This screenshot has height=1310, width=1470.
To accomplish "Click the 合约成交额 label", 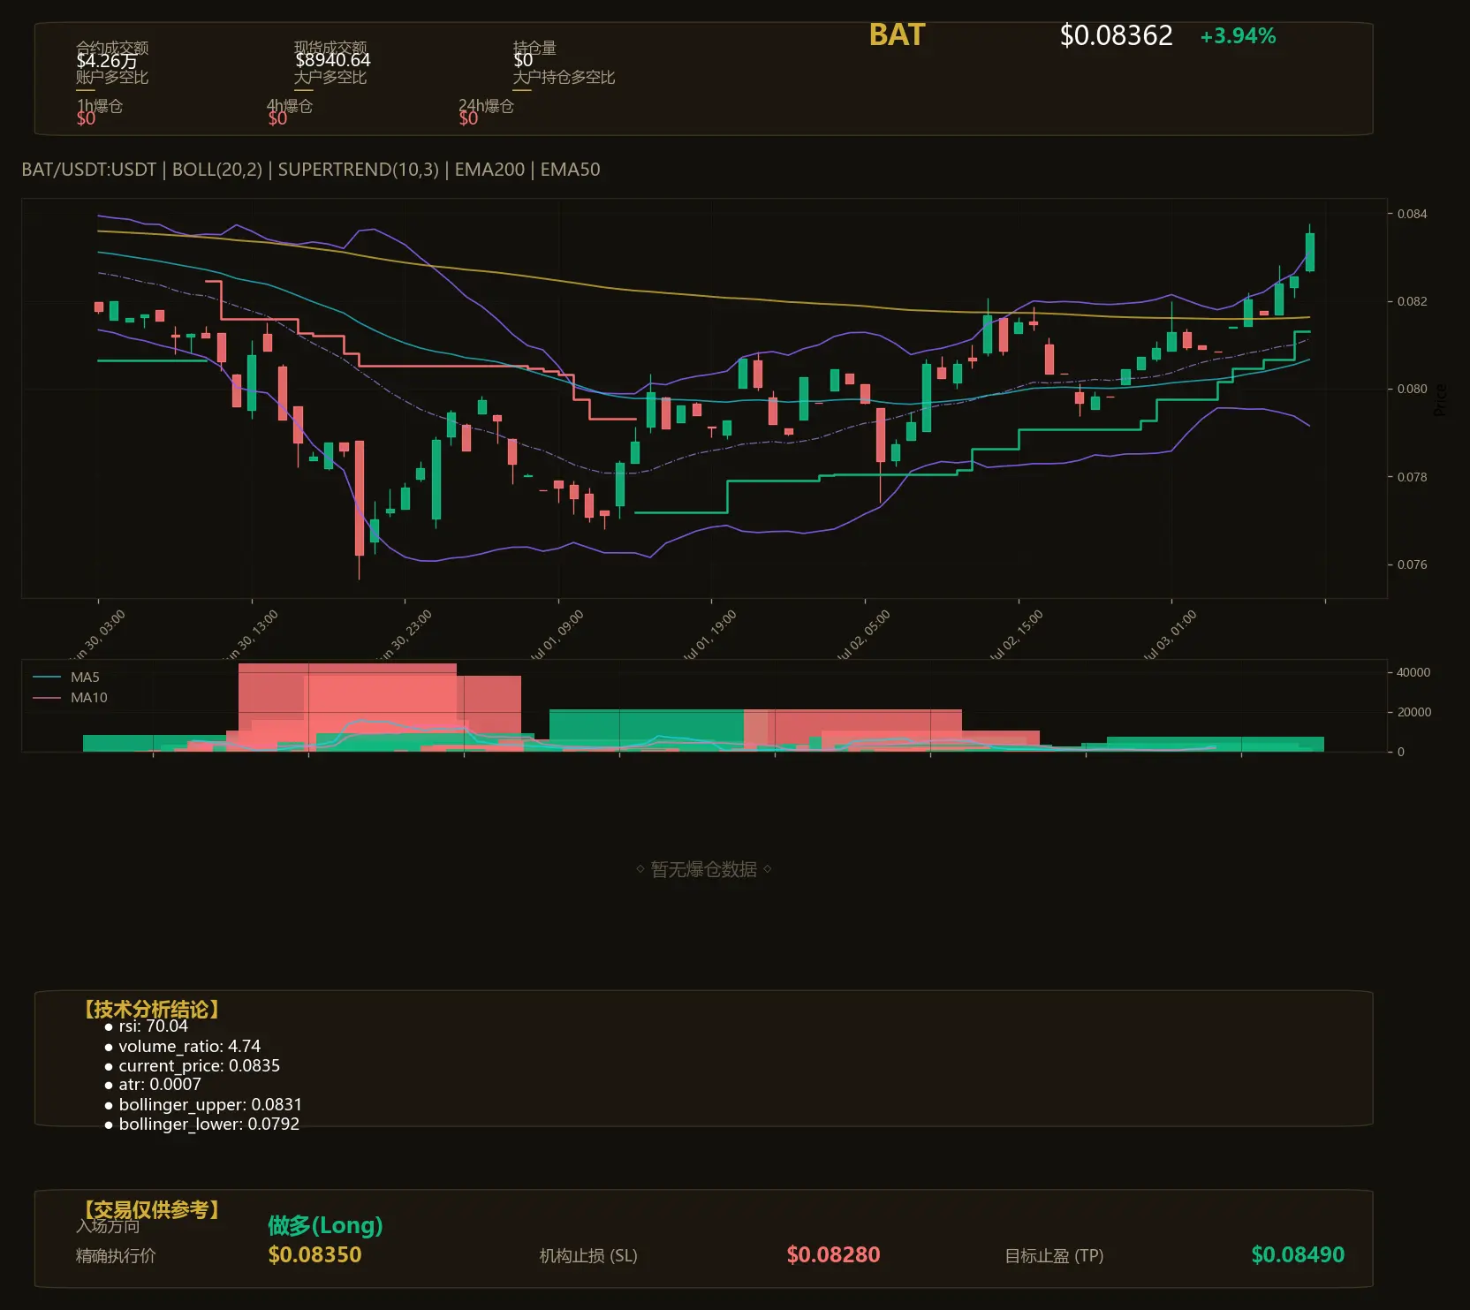I will 112,48.
